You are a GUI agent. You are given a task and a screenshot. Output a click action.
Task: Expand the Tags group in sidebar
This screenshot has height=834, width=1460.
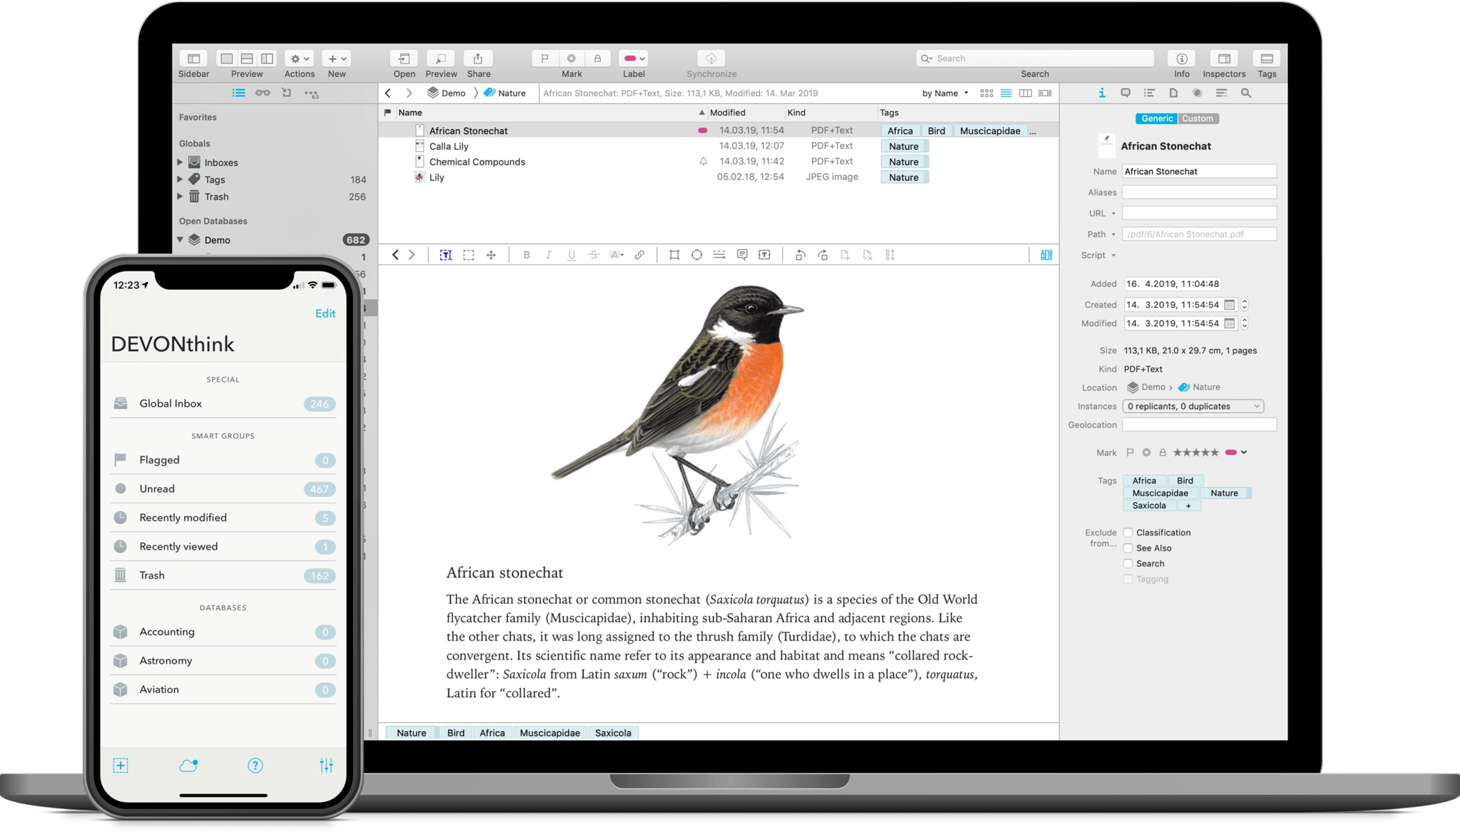[x=180, y=179]
